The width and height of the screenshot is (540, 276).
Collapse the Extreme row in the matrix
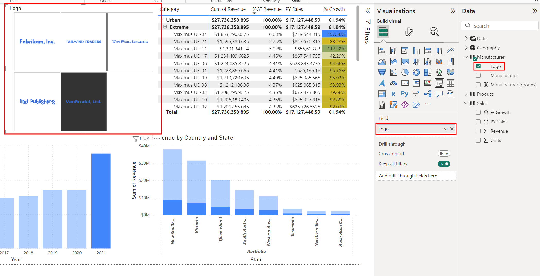point(165,27)
